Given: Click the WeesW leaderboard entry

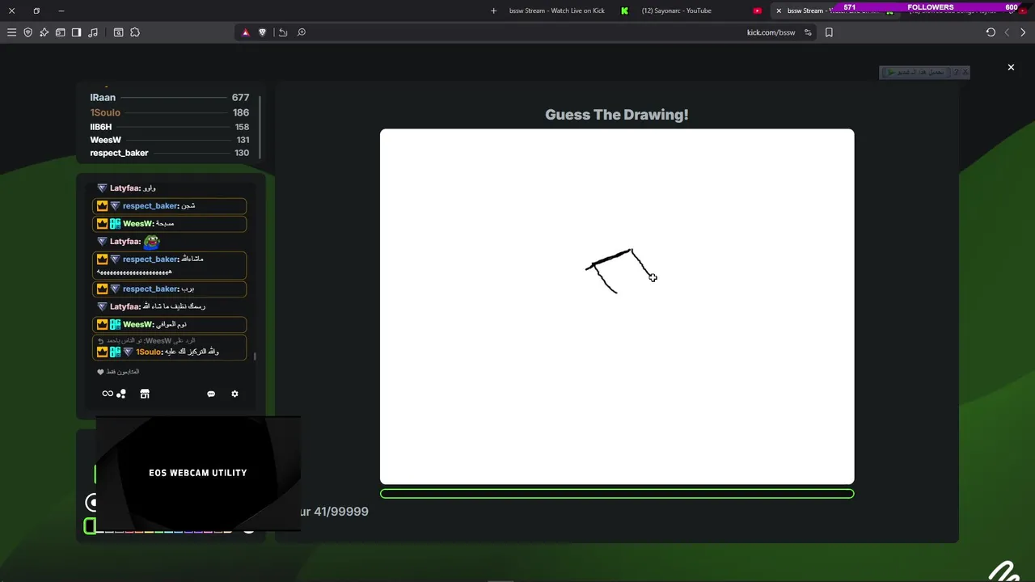Looking at the screenshot, I should (170, 140).
